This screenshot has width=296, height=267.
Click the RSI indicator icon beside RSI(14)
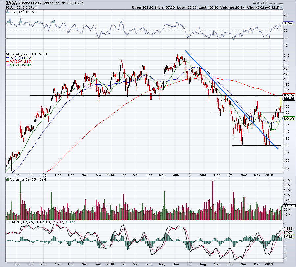[x=8, y=12]
